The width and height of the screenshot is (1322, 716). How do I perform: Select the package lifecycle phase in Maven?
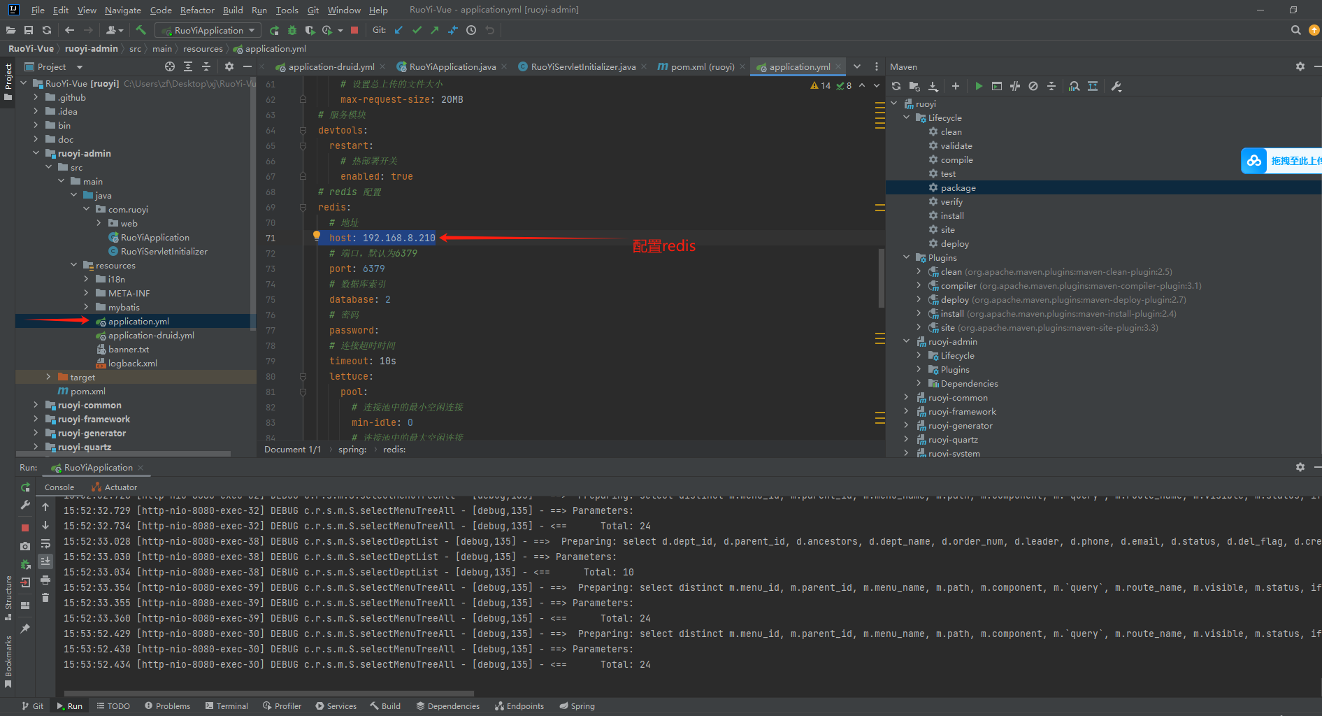point(958,187)
